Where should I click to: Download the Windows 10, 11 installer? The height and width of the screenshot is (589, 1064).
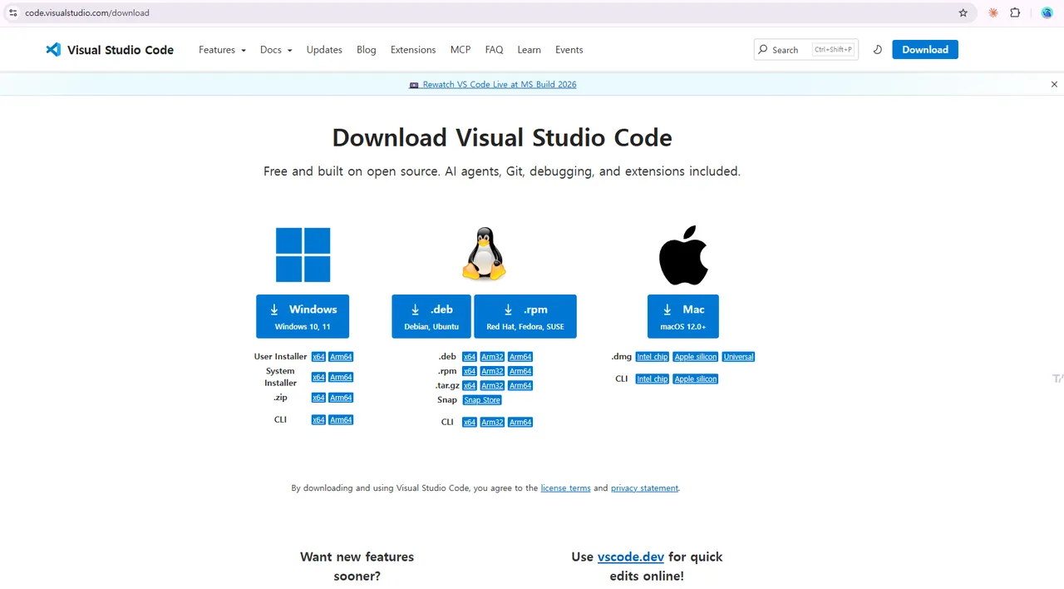click(303, 316)
